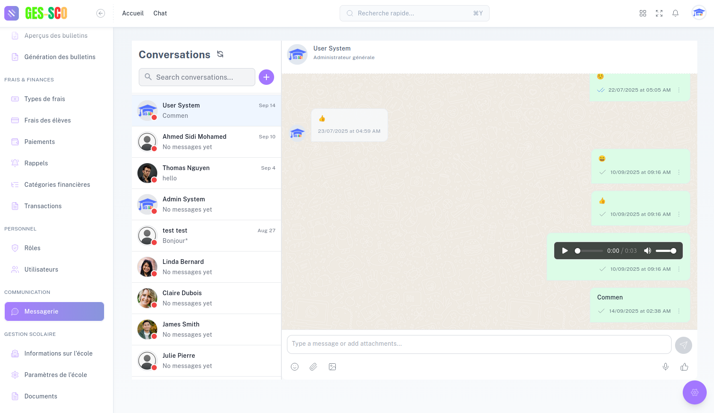
Task: Open the Paiements page from the sidebar
Action: [39, 142]
